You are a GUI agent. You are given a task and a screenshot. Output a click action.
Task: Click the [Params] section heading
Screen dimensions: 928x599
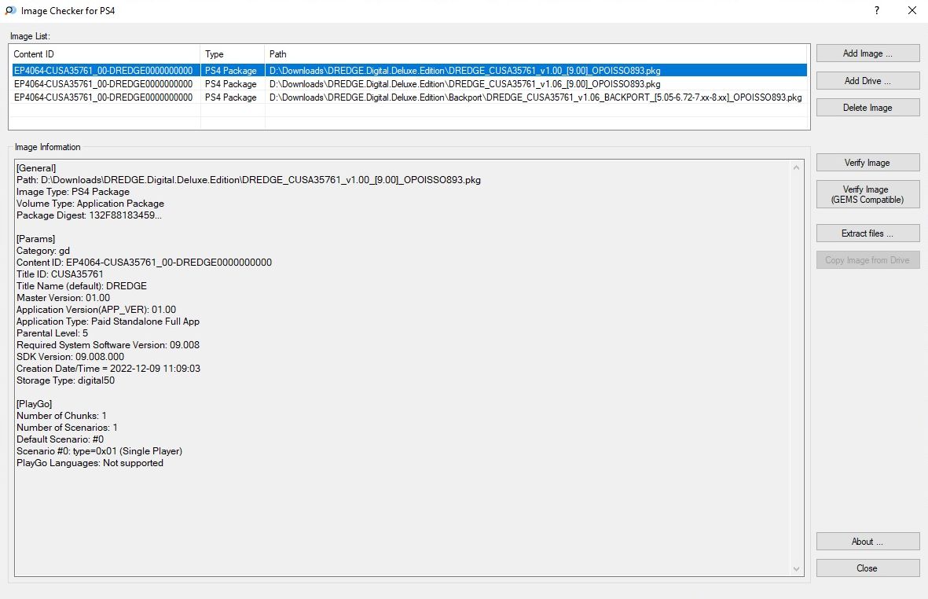[35, 239]
